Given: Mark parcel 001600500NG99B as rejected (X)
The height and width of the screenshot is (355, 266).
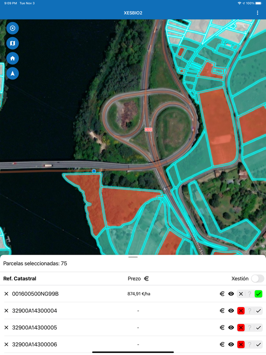Looking at the screenshot, I should 241,294.
